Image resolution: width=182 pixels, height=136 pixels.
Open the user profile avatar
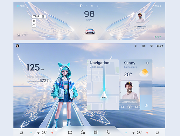(17, 46)
